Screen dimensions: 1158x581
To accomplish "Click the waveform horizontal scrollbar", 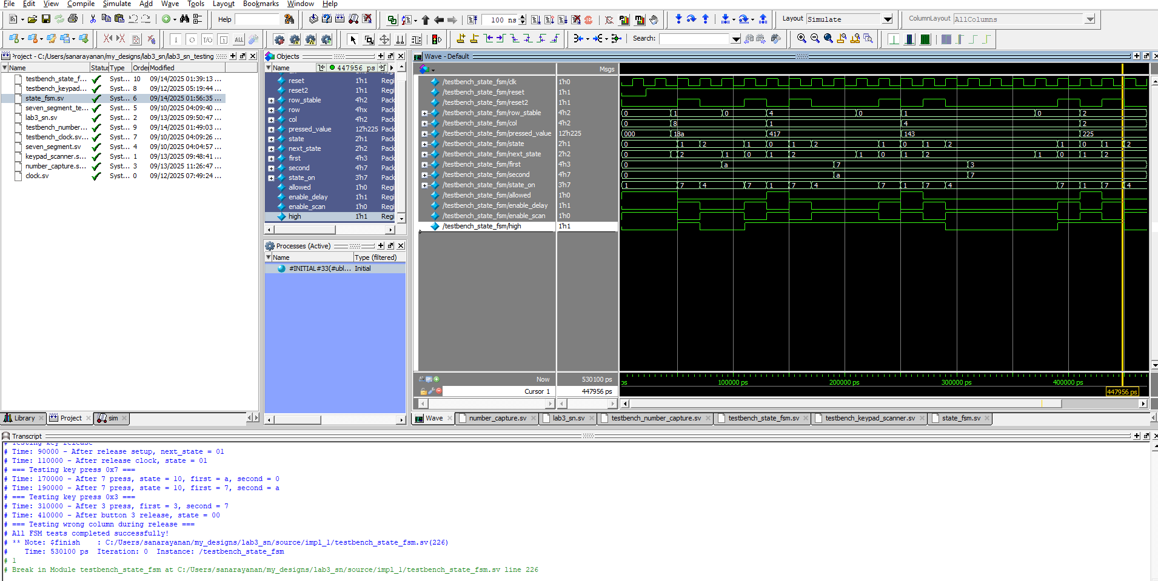I will click(x=849, y=403).
